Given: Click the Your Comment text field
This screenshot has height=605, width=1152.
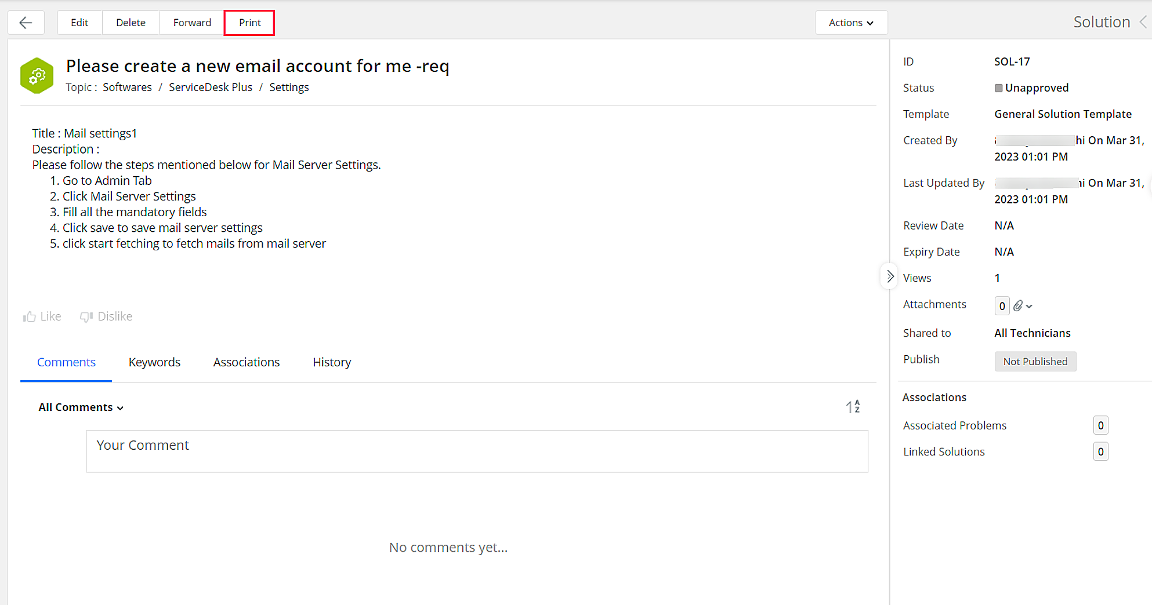Looking at the screenshot, I should 477,451.
